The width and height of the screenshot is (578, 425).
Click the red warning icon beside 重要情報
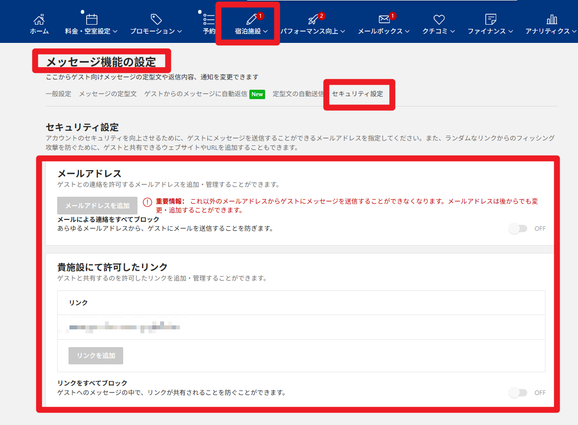tap(147, 202)
